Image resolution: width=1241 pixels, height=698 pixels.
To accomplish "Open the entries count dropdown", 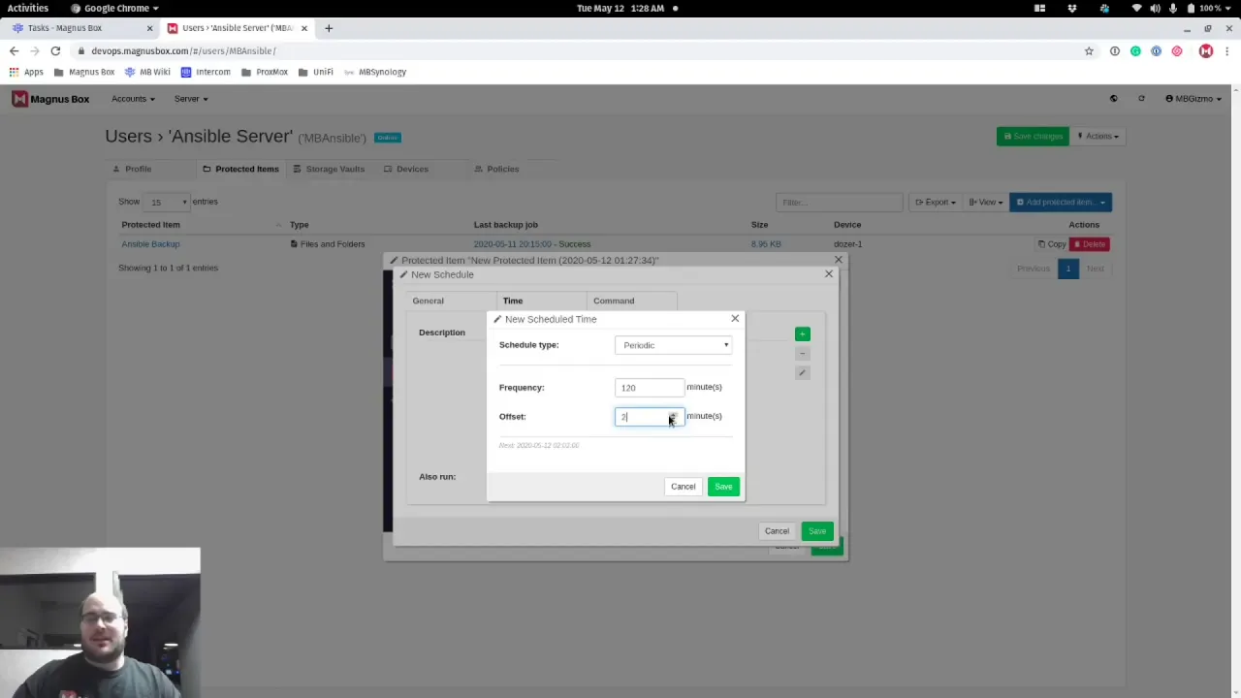I will tap(168, 203).
